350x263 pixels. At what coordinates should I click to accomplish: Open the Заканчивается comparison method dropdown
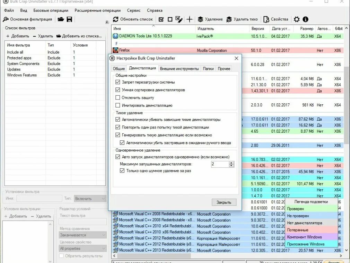click(x=83, y=235)
